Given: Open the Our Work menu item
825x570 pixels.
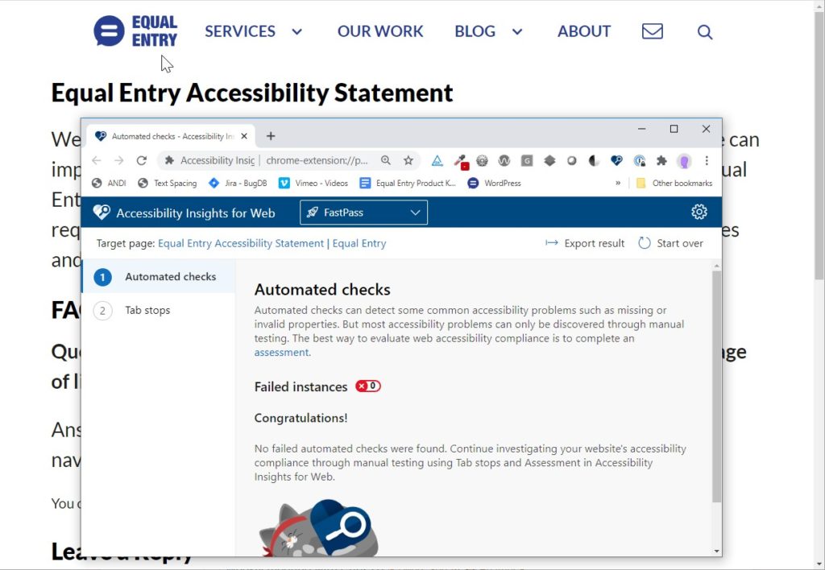Looking at the screenshot, I should pyautogui.click(x=379, y=31).
